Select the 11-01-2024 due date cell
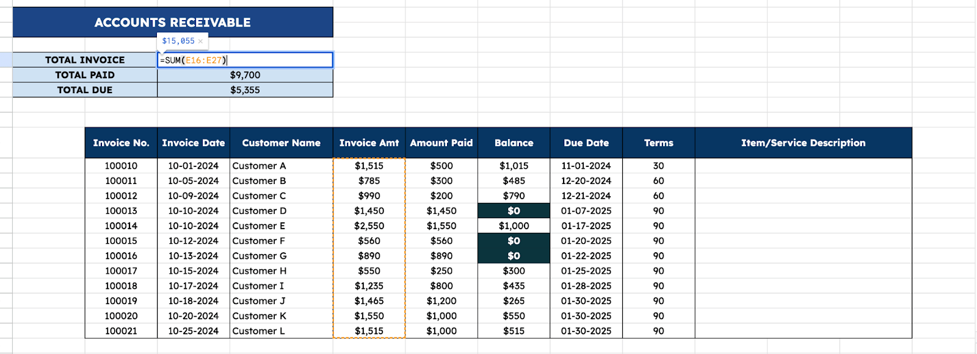This screenshot has height=354, width=977. pyautogui.click(x=586, y=166)
